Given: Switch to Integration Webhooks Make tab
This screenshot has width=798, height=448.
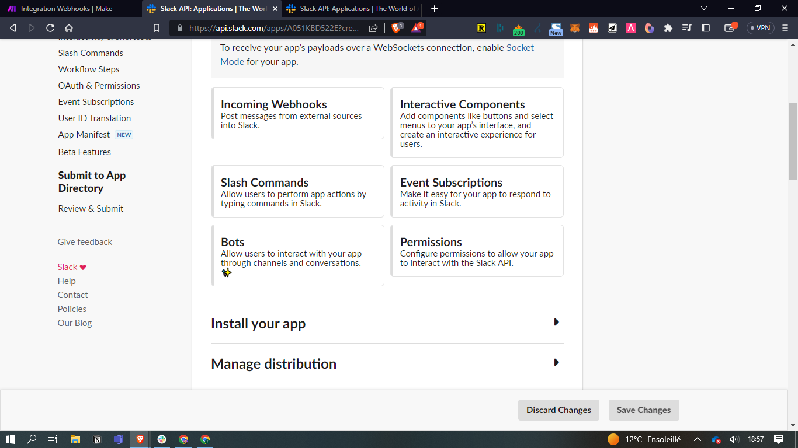Looking at the screenshot, I should 67,9.
